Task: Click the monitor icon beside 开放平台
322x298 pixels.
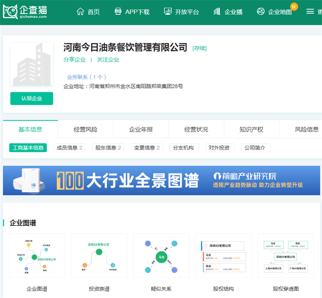Action: (167, 11)
